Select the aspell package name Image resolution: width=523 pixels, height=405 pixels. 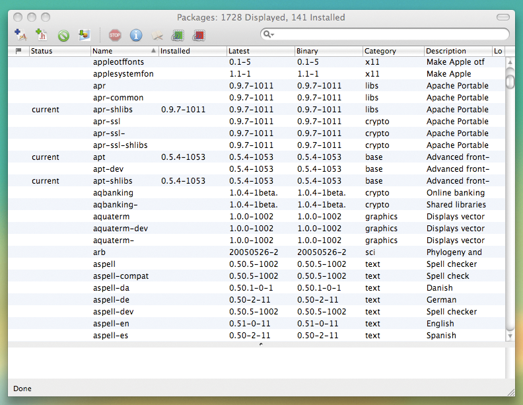(104, 264)
